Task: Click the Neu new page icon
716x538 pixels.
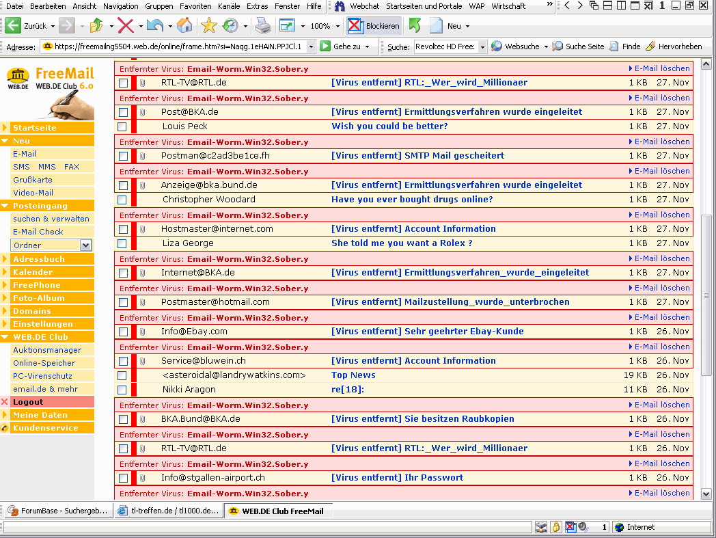Action: pos(436,25)
